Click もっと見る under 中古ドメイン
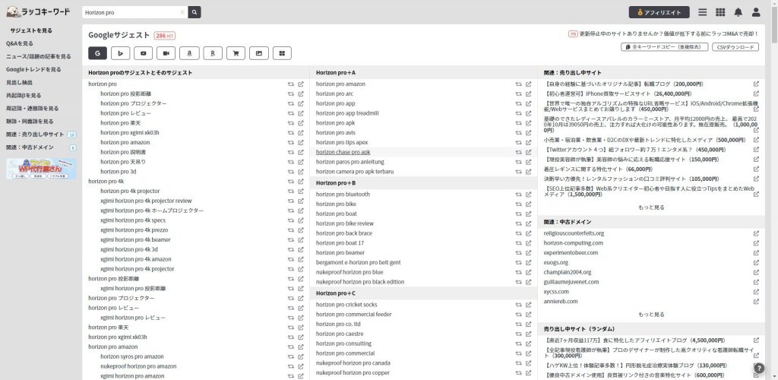778x380 pixels. [x=651, y=315]
